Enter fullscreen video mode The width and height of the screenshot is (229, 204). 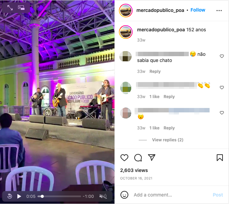coord(10,7)
